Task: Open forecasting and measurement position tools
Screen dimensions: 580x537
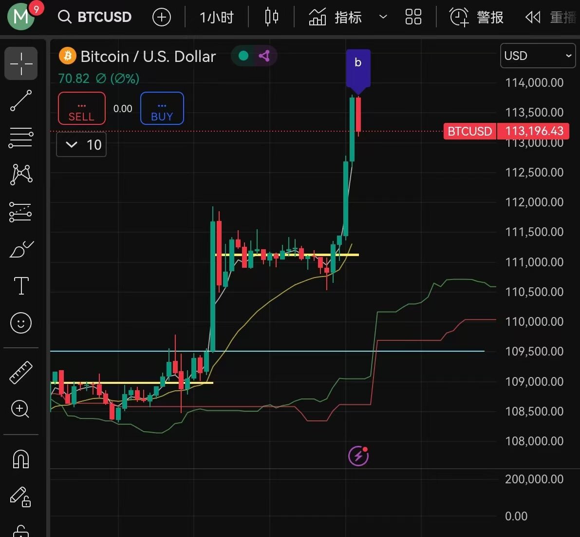Action: (x=21, y=212)
